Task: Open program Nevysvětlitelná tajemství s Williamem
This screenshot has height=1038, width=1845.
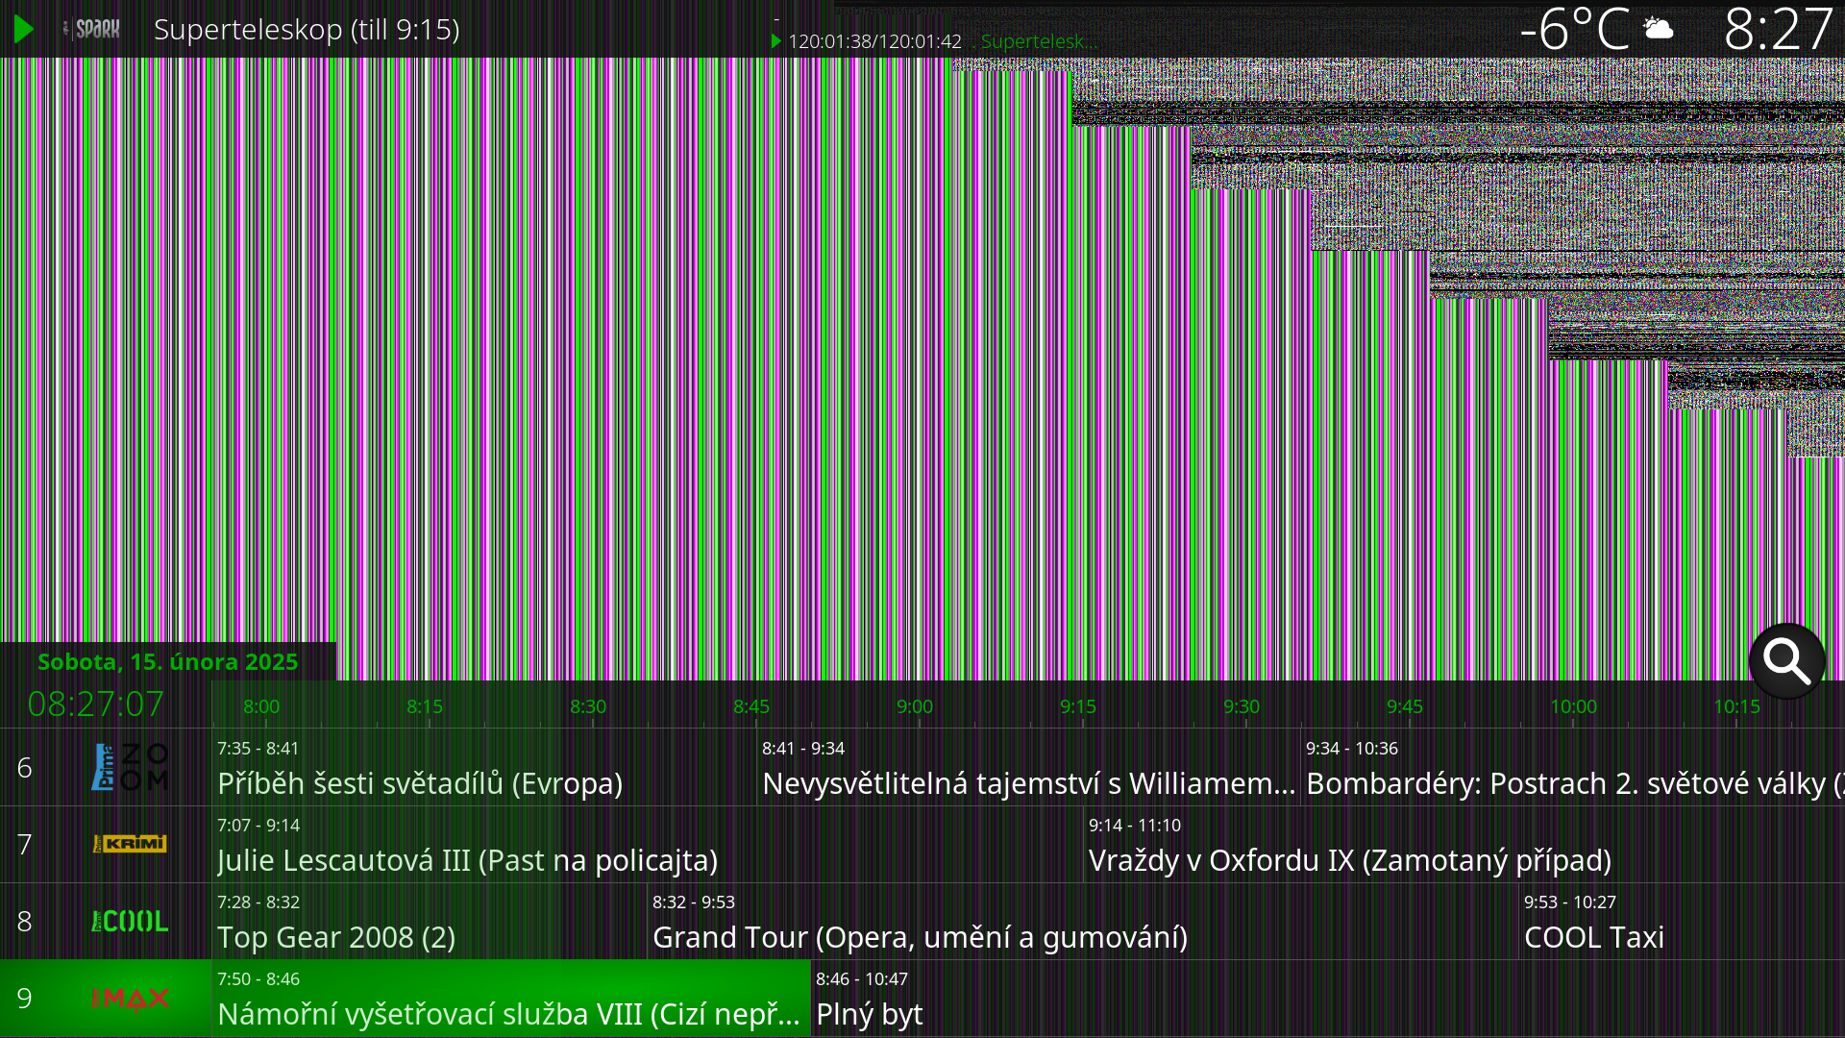Action: coord(1027,782)
